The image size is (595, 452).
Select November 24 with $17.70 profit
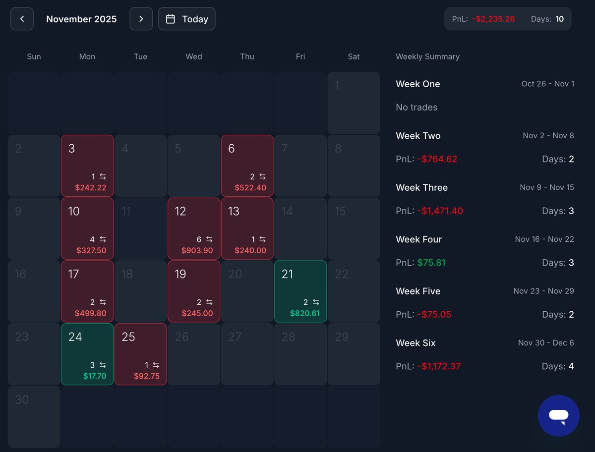click(87, 354)
